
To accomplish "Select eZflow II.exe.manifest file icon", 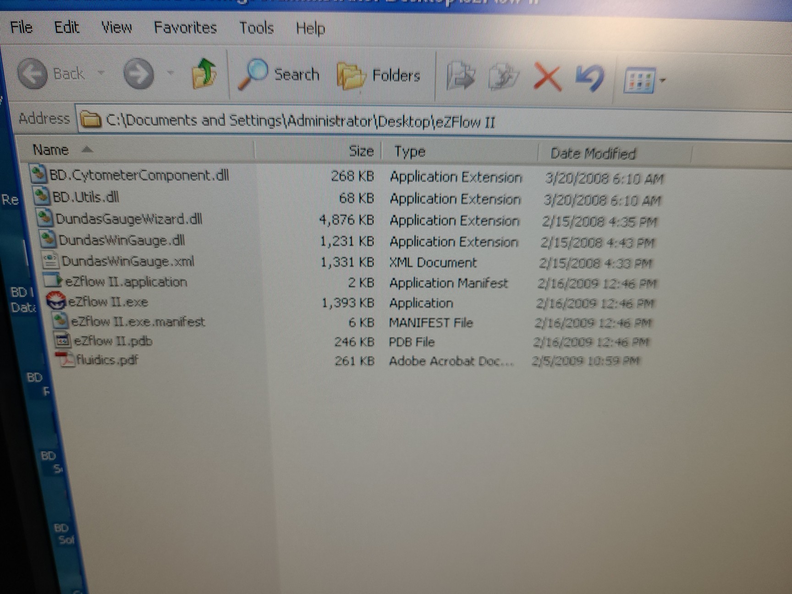I will (60, 320).
